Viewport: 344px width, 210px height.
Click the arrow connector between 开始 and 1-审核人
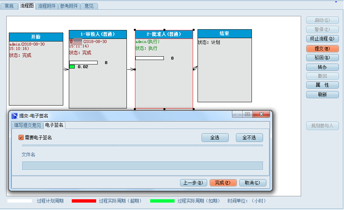tap(66, 69)
